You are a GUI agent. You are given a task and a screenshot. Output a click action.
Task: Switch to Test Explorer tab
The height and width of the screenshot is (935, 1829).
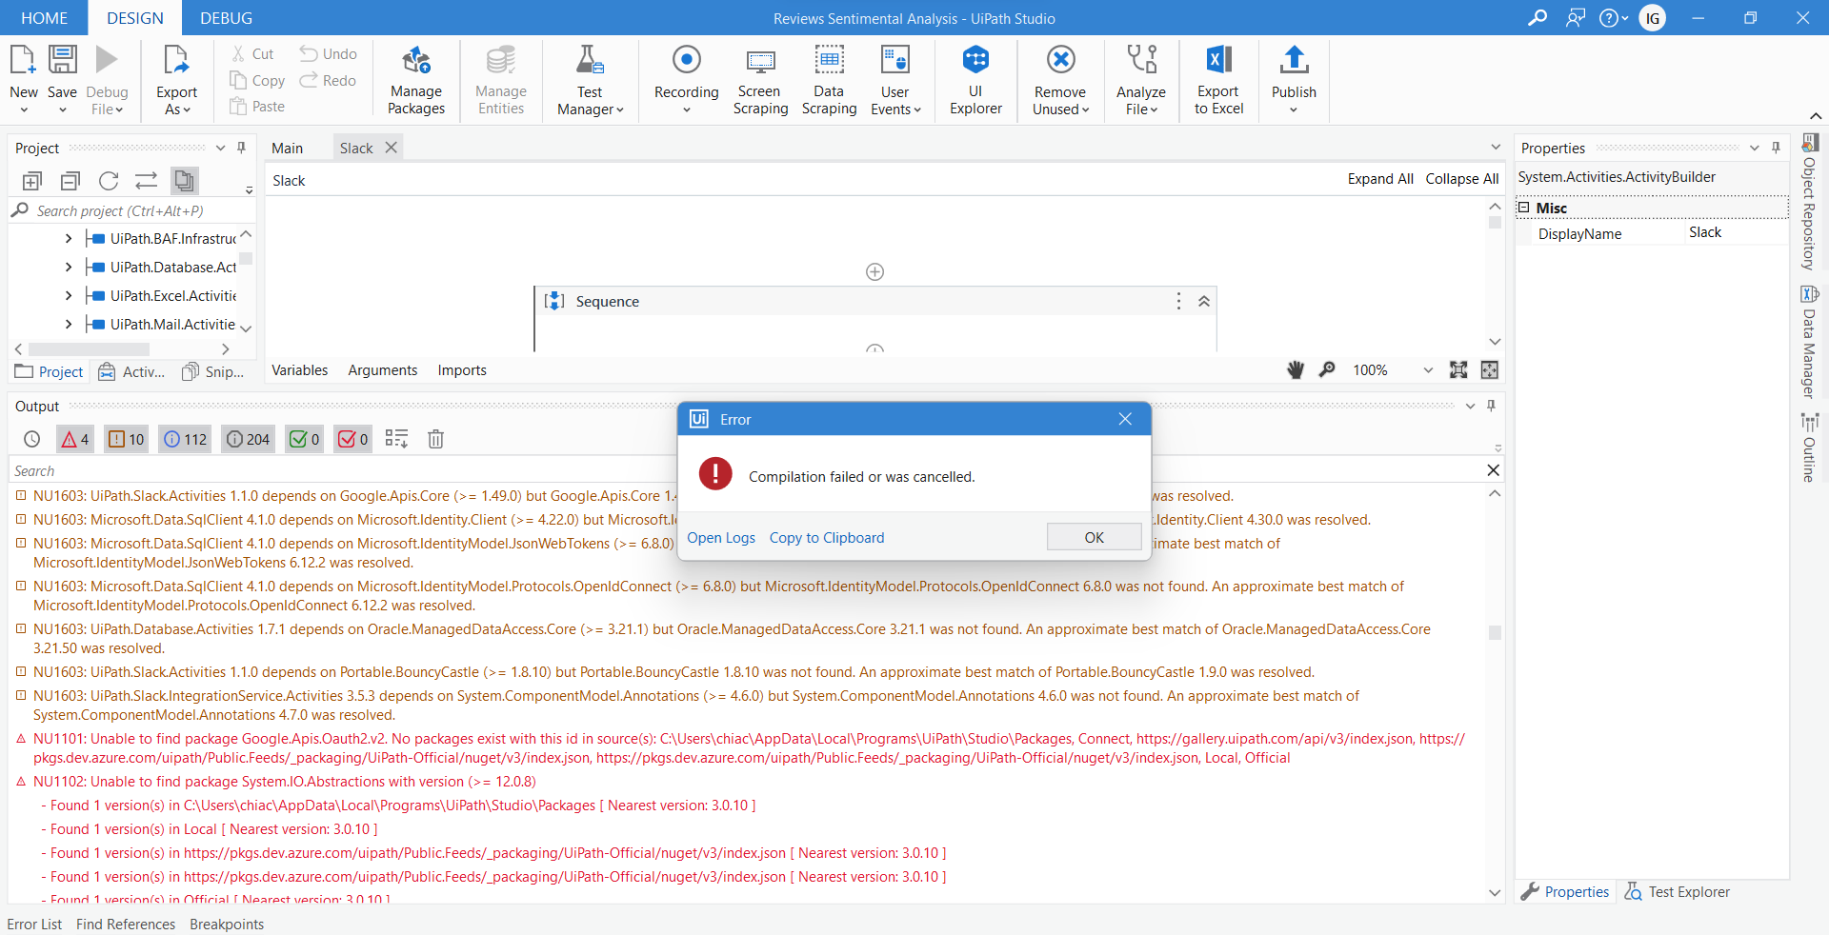(1678, 892)
